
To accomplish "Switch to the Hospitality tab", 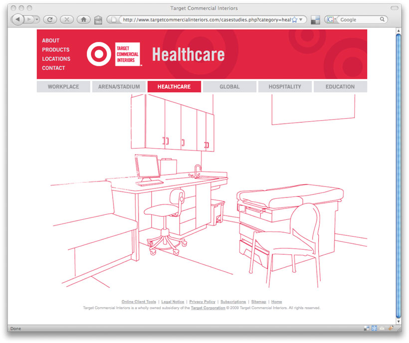I will tap(285, 87).
